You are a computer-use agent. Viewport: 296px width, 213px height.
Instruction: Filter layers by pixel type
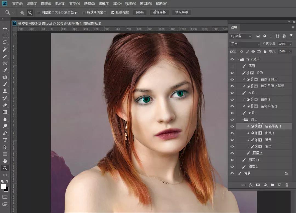pyautogui.click(x=258, y=36)
